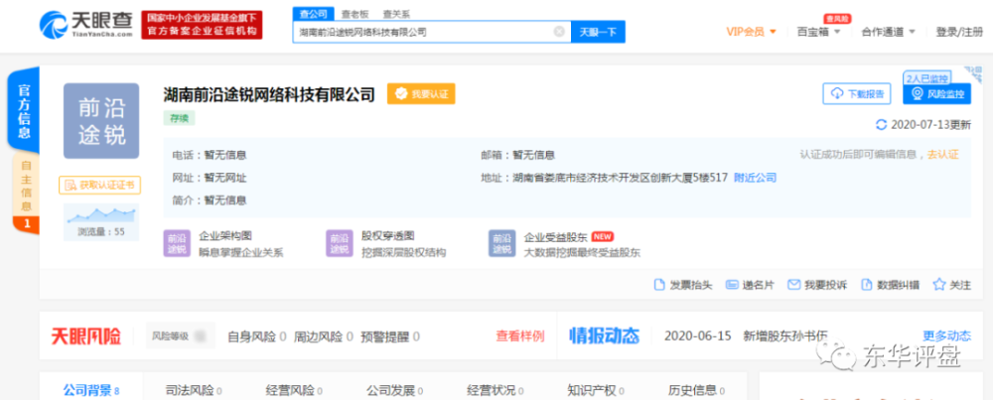The height and width of the screenshot is (400, 993).
Task: Select the 查公司 search tab
Action: [313, 13]
